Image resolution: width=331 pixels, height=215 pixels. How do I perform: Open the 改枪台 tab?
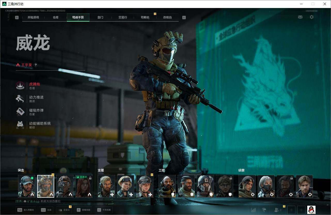[x=167, y=18]
